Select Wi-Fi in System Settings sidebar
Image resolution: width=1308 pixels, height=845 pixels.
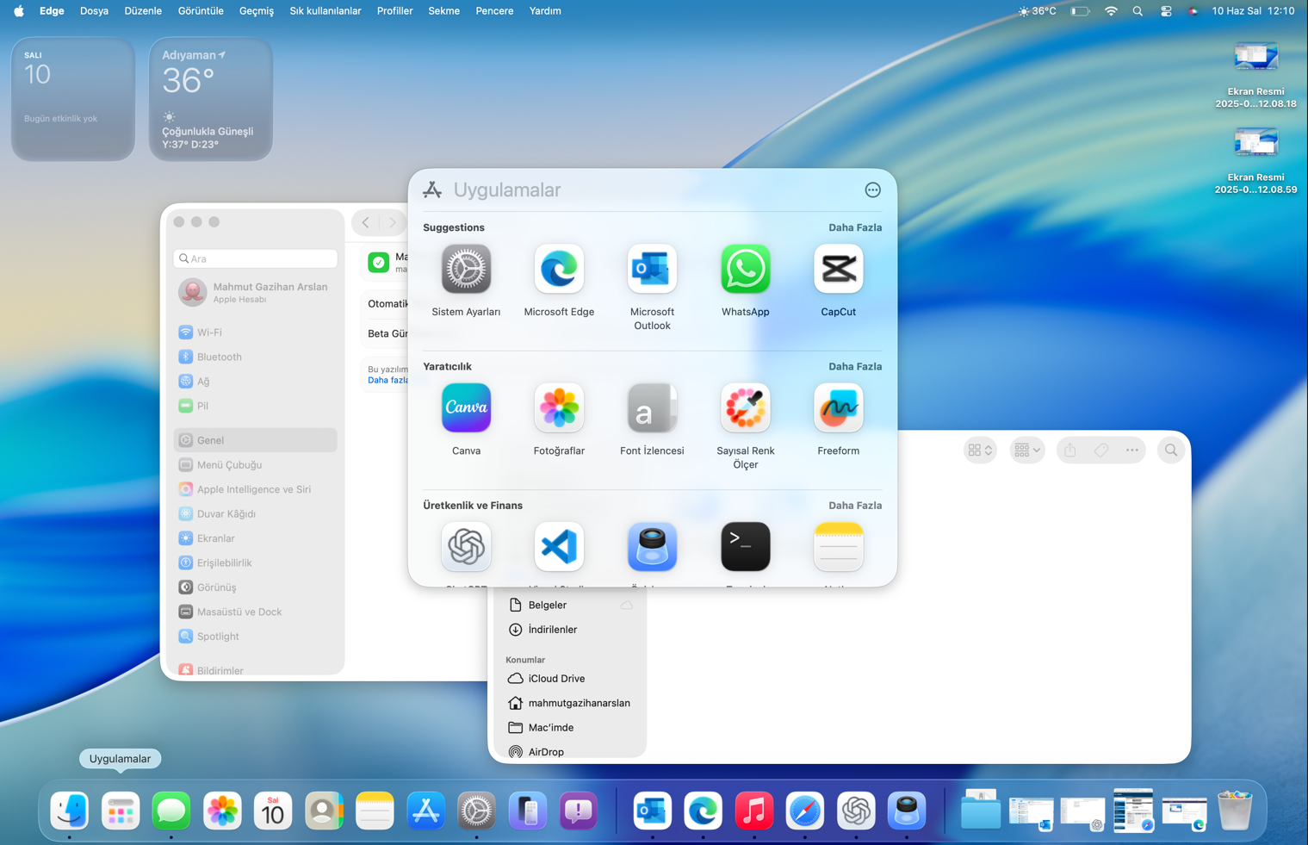[x=255, y=332]
